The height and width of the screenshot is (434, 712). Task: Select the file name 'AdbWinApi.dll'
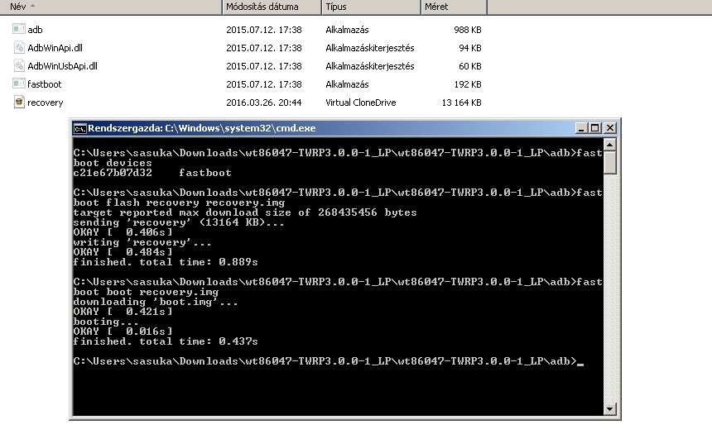[55, 48]
